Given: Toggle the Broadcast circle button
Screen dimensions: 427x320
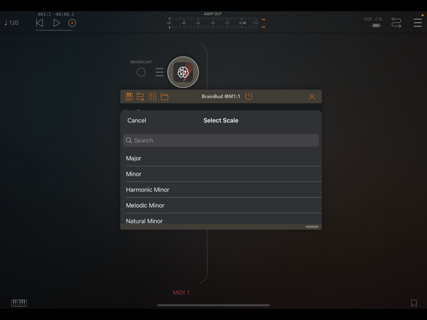Looking at the screenshot, I should [x=141, y=73].
